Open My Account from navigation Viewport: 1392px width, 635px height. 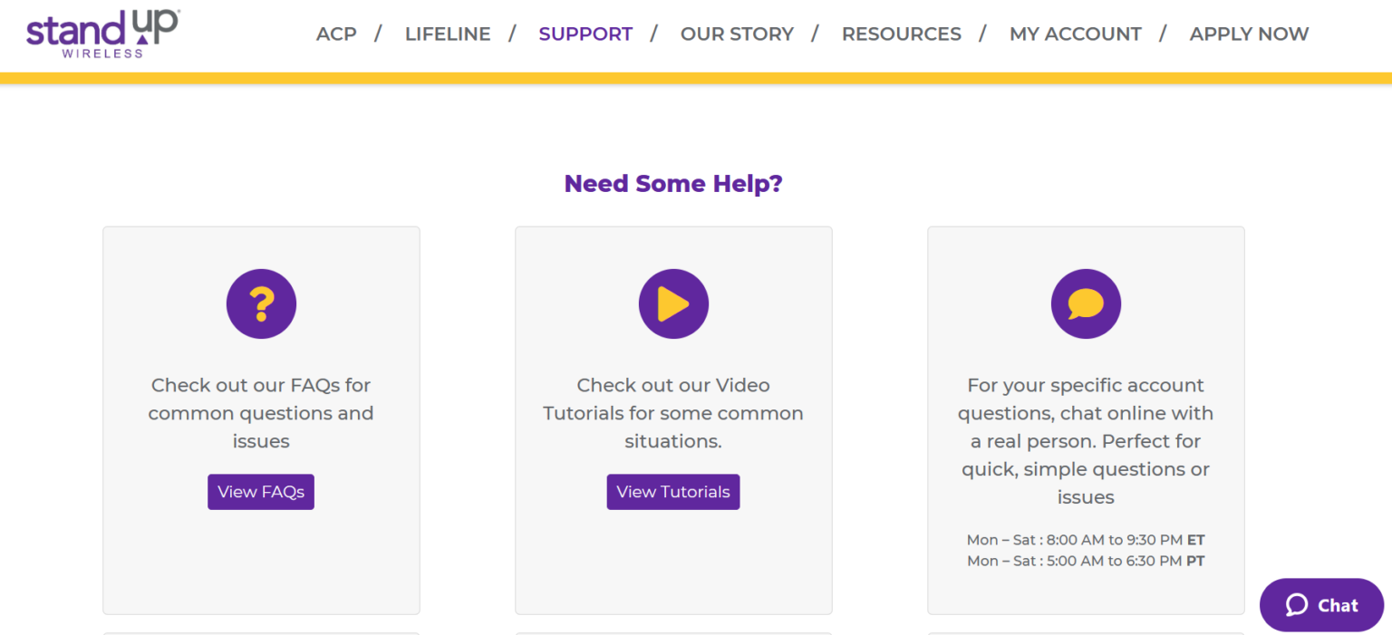click(x=1076, y=34)
